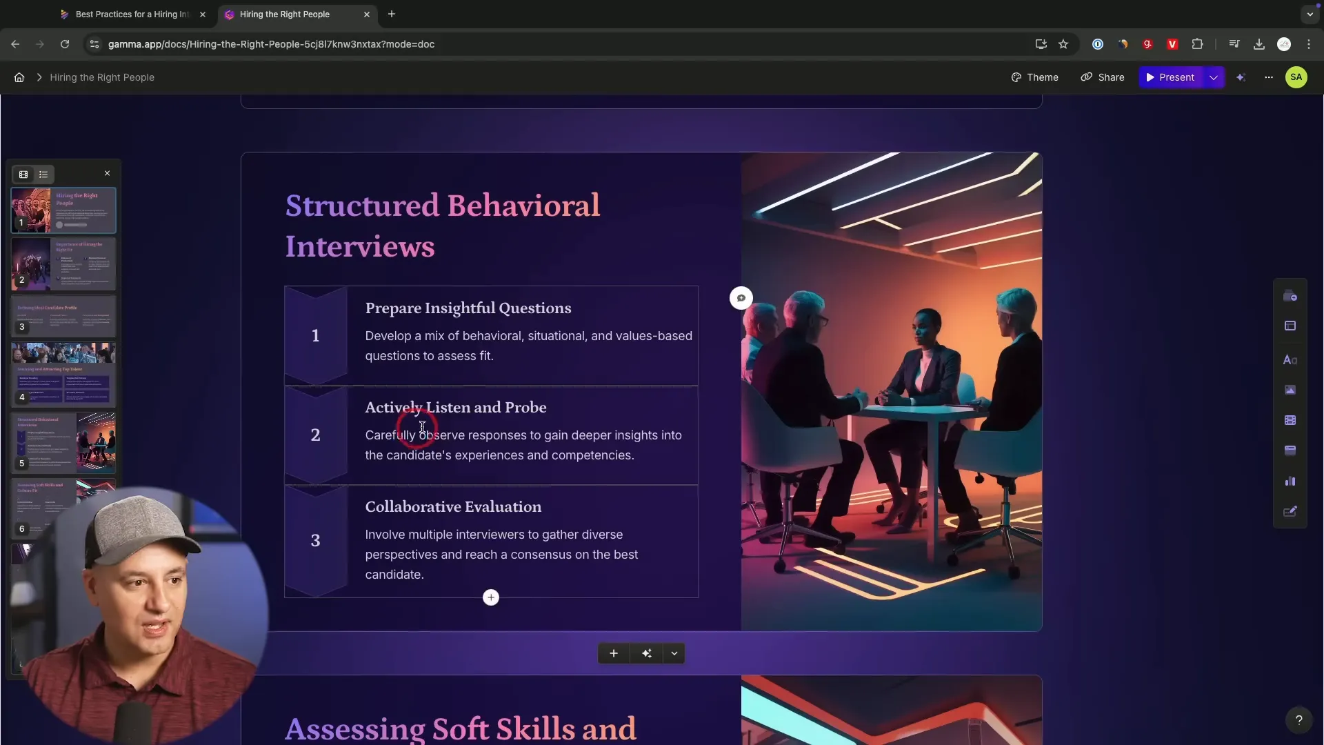The height and width of the screenshot is (745, 1324).
Task: Select slide 5 thumbnail in sidebar
Action: 63,442
